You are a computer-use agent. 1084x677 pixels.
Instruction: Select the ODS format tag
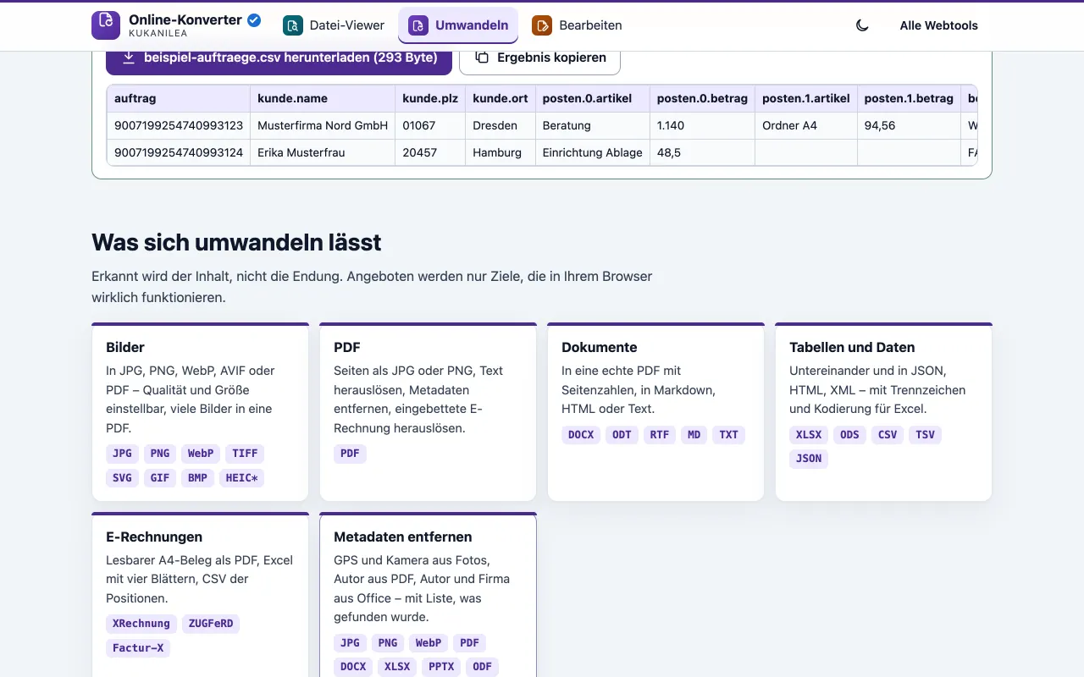coord(849,435)
